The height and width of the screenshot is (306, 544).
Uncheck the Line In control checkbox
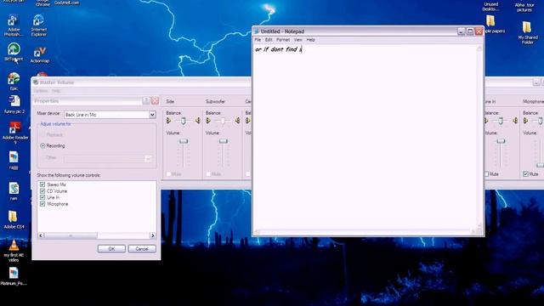(x=42, y=197)
